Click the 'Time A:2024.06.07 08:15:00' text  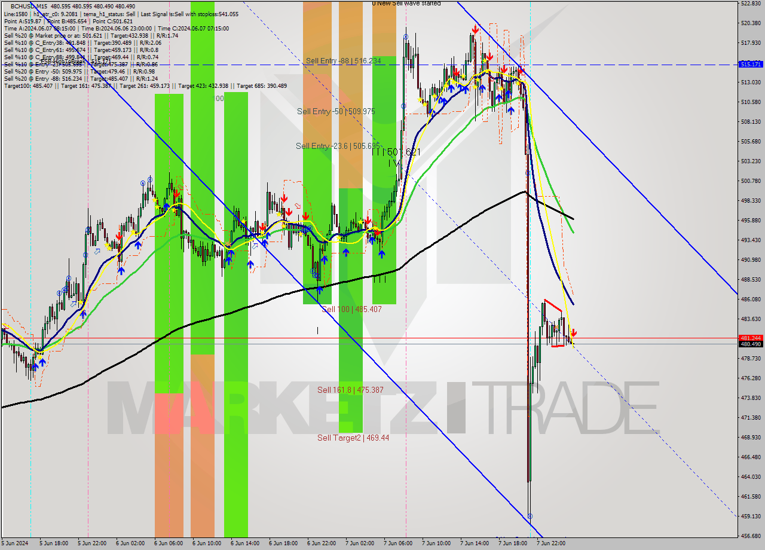click(40, 28)
